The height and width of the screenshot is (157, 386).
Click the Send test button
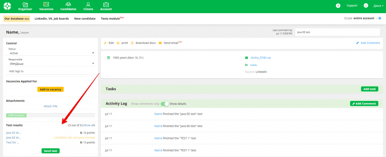[51, 151]
